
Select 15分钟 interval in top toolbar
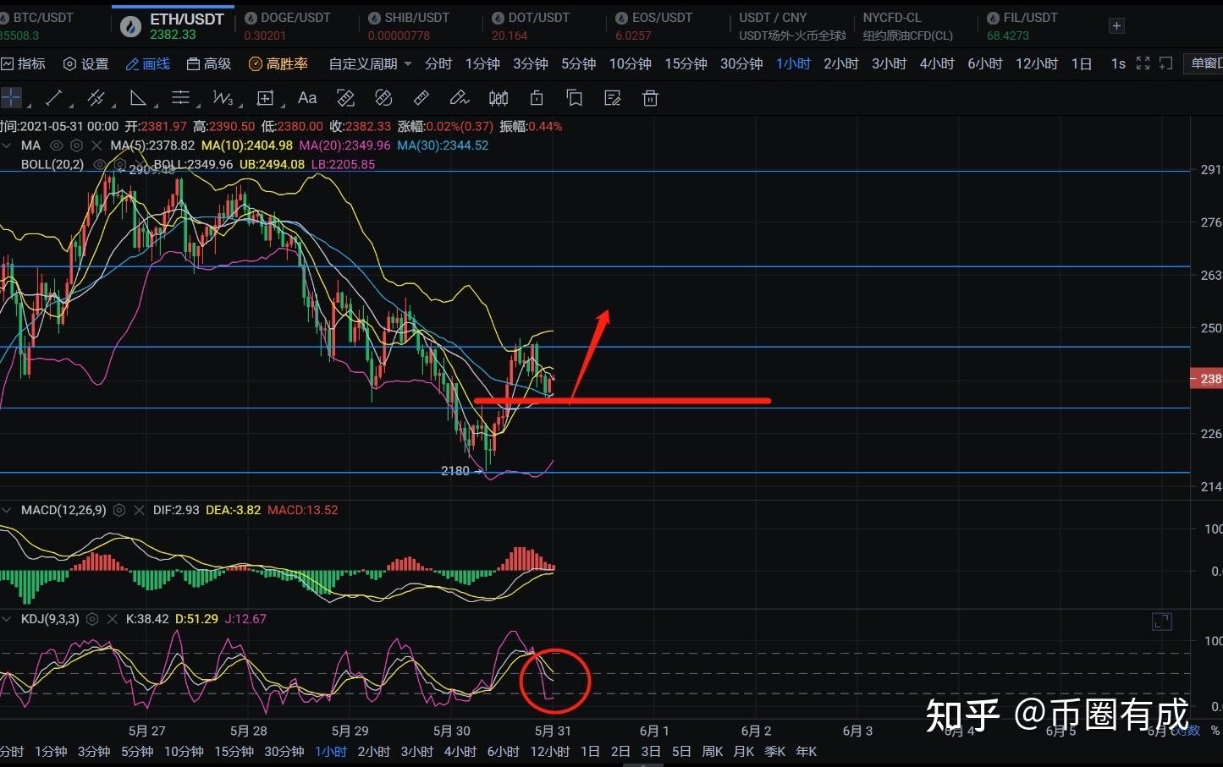coord(686,63)
